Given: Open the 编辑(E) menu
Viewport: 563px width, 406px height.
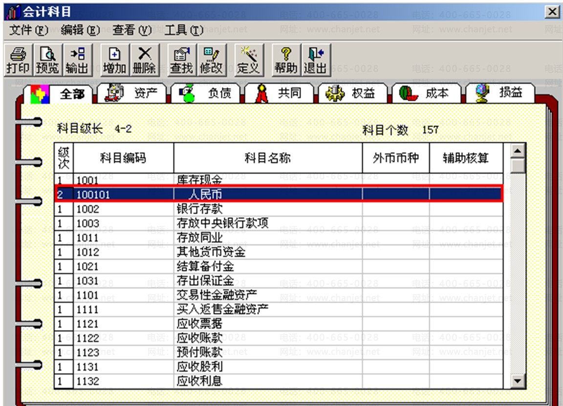Looking at the screenshot, I should 80,30.
